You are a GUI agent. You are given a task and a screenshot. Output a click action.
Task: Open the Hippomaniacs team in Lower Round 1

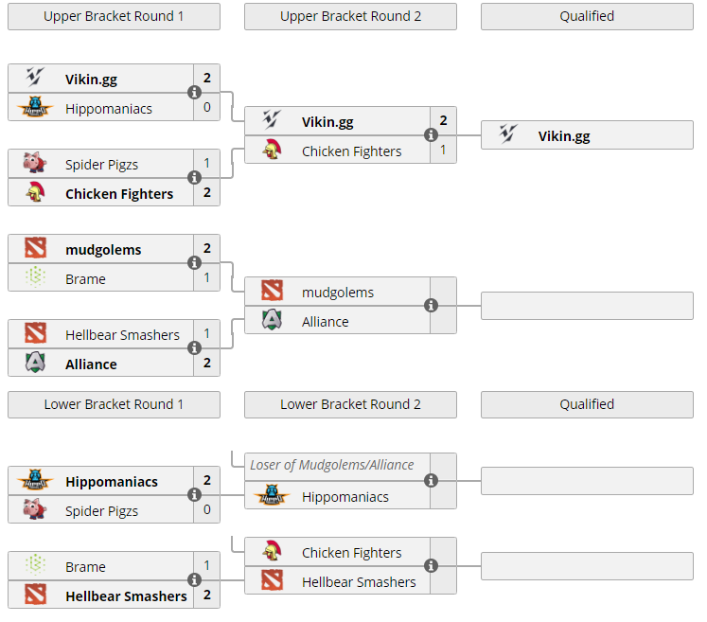[111, 482]
